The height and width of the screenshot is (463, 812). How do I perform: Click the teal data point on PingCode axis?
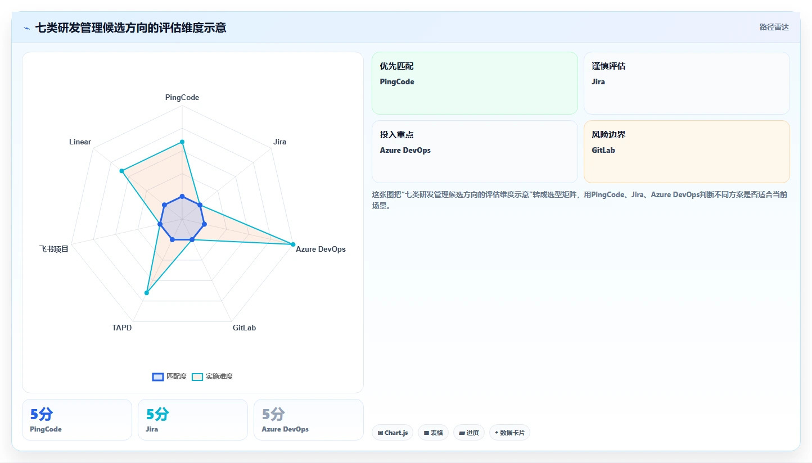pyautogui.click(x=182, y=142)
